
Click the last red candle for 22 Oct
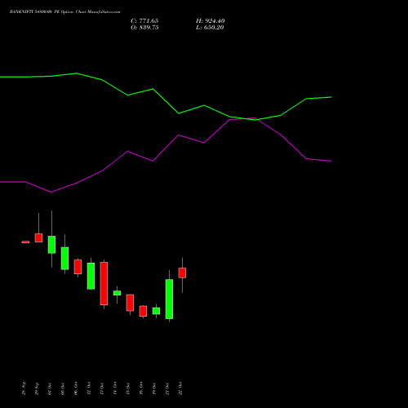(182, 273)
